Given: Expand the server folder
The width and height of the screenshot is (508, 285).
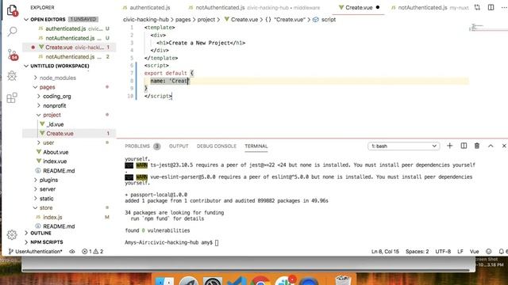Looking at the screenshot, I should tap(48, 189).
